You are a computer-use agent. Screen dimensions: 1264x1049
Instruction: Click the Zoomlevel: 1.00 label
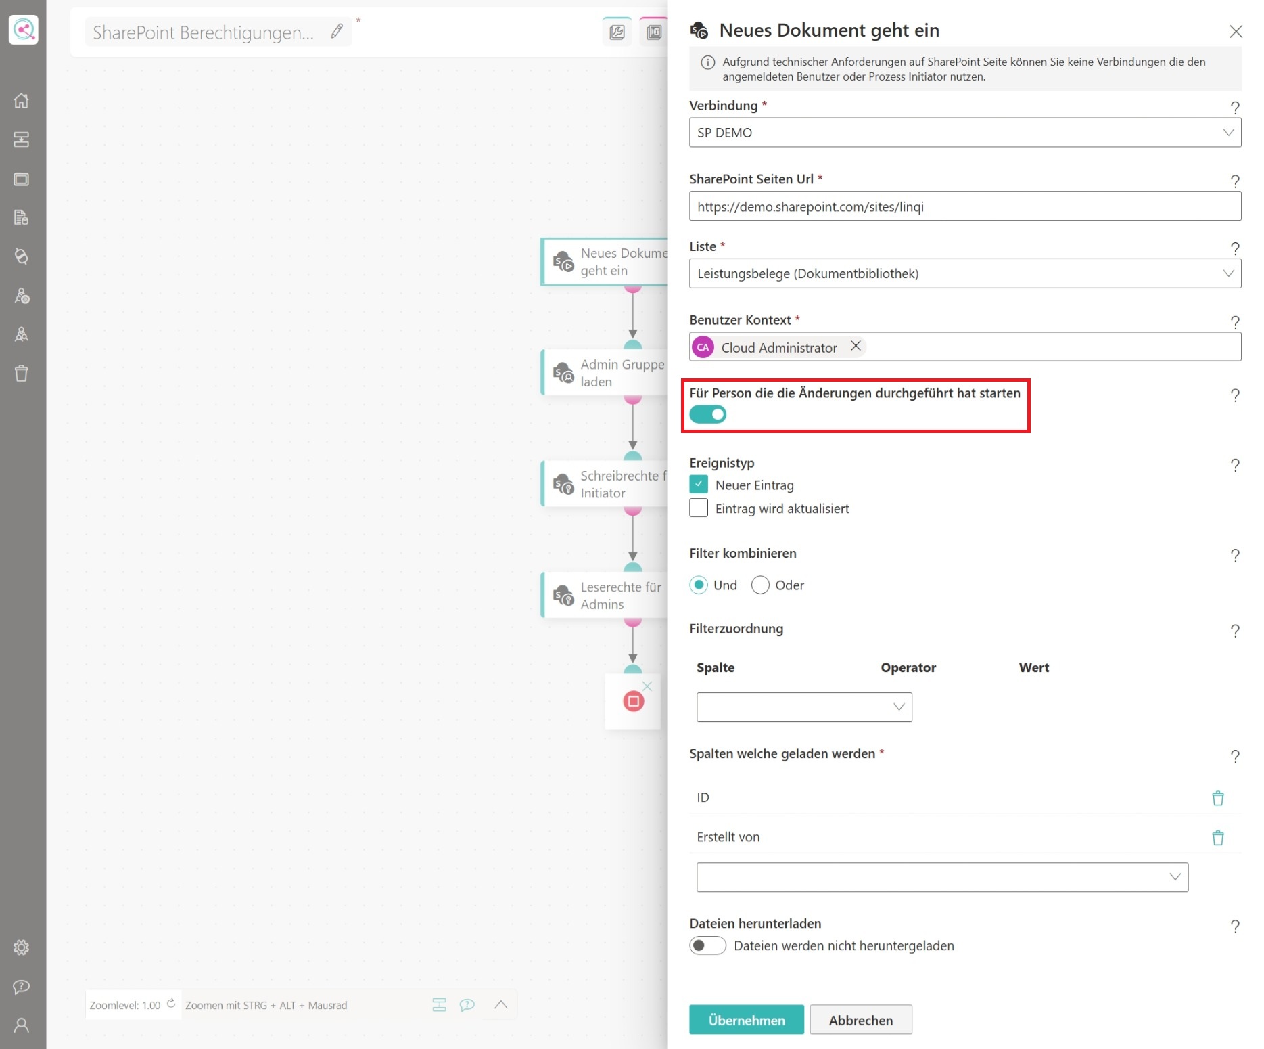click(x=125, y=1005)
